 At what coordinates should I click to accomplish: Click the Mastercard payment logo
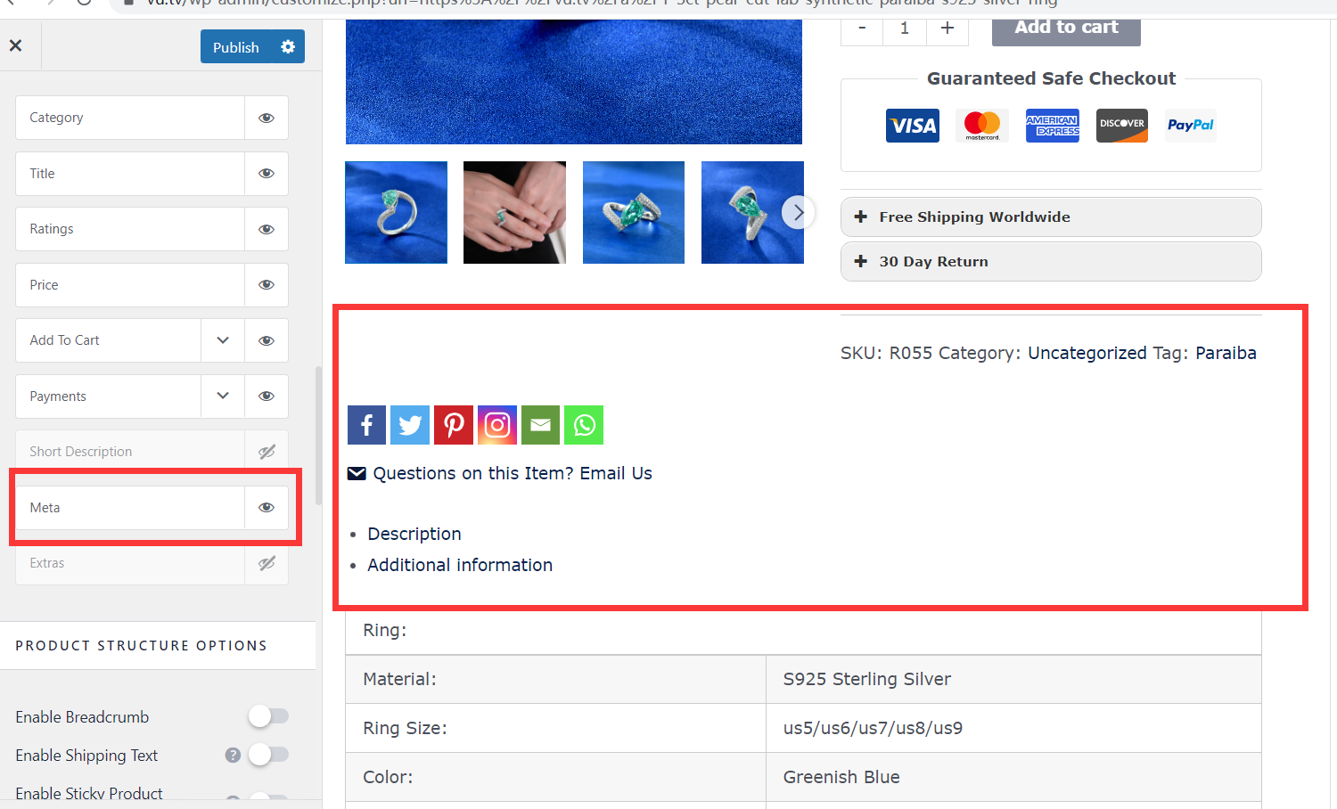point(982,126)
